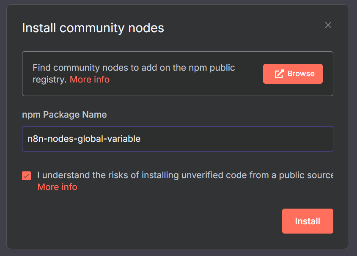Screen dimensions: 357x256
Task: Select the 'npm Package Name' label
Action: [x=64, y=115]
